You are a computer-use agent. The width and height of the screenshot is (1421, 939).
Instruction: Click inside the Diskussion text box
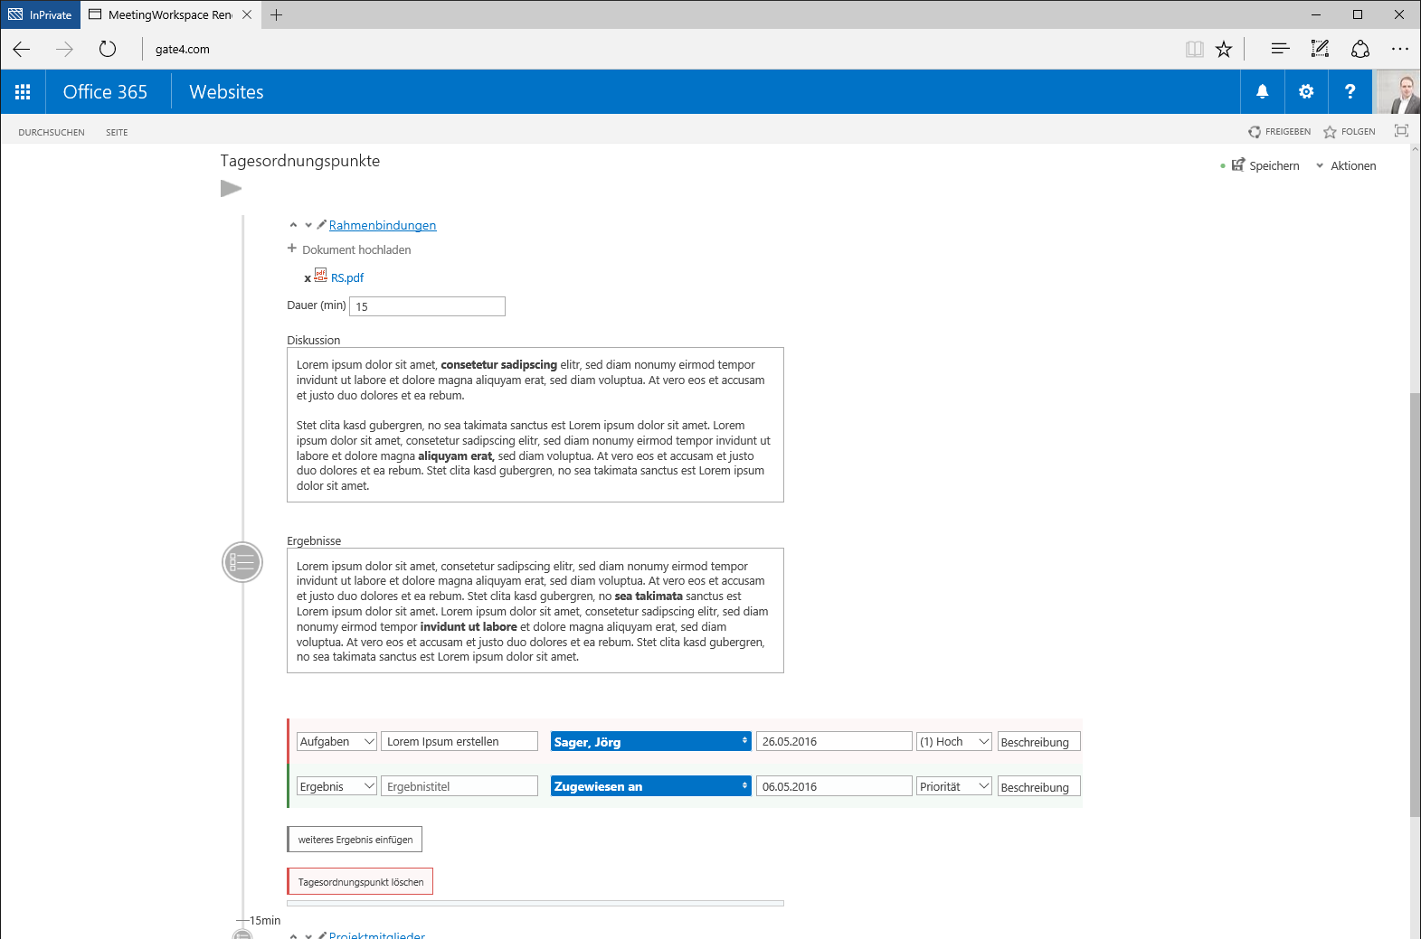click(535, 425)
